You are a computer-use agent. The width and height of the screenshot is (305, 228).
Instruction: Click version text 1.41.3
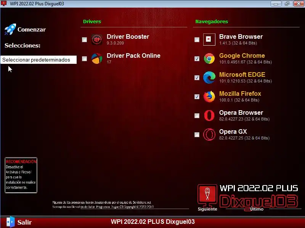tap(225, 43)
